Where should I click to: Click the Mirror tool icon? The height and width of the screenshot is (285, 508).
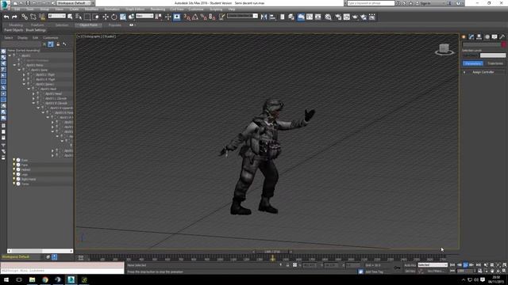[x=264, y=17]
